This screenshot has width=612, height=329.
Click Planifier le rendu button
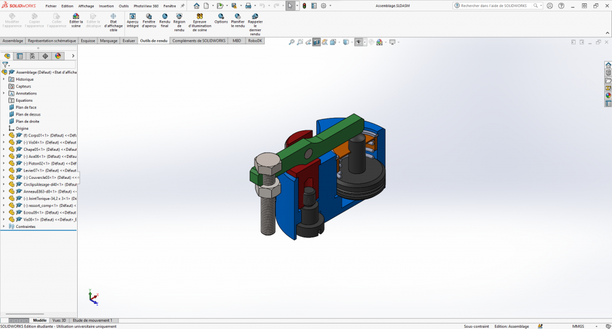click(238, 16)
